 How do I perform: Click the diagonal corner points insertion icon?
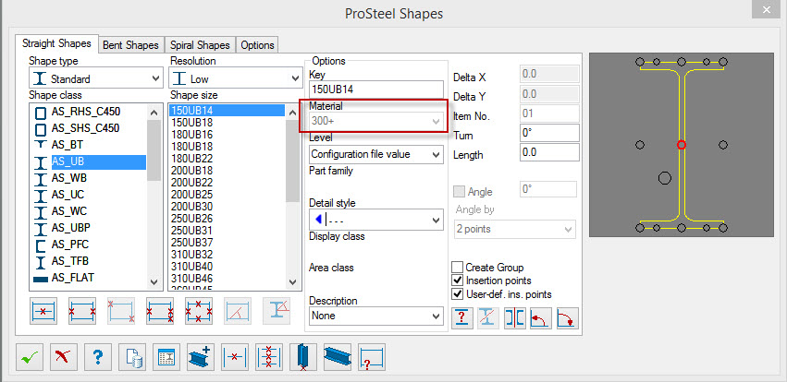click(121, 311)
